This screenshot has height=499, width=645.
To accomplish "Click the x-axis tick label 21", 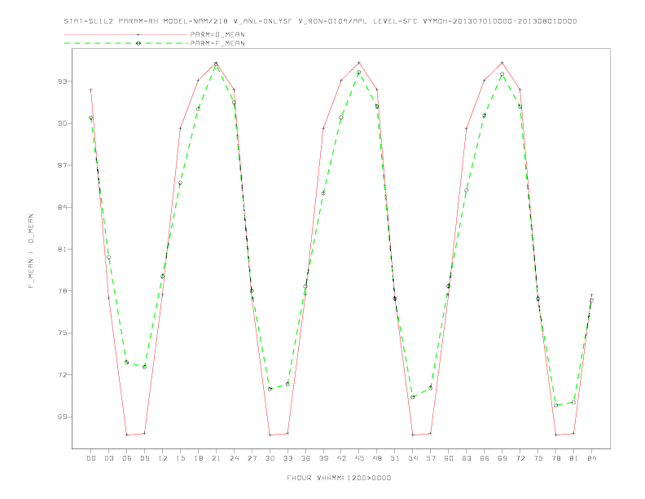I will coord(216,458).
